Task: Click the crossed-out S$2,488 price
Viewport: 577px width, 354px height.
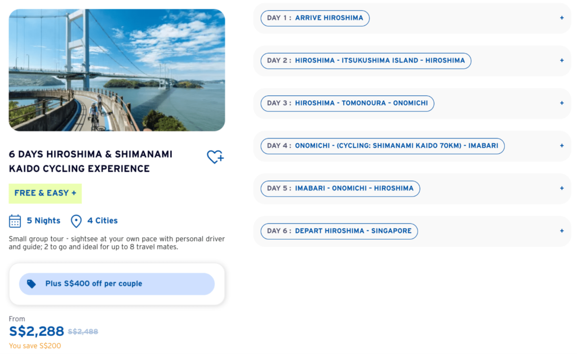Action: pyautogui.click(x=83, y=331)
